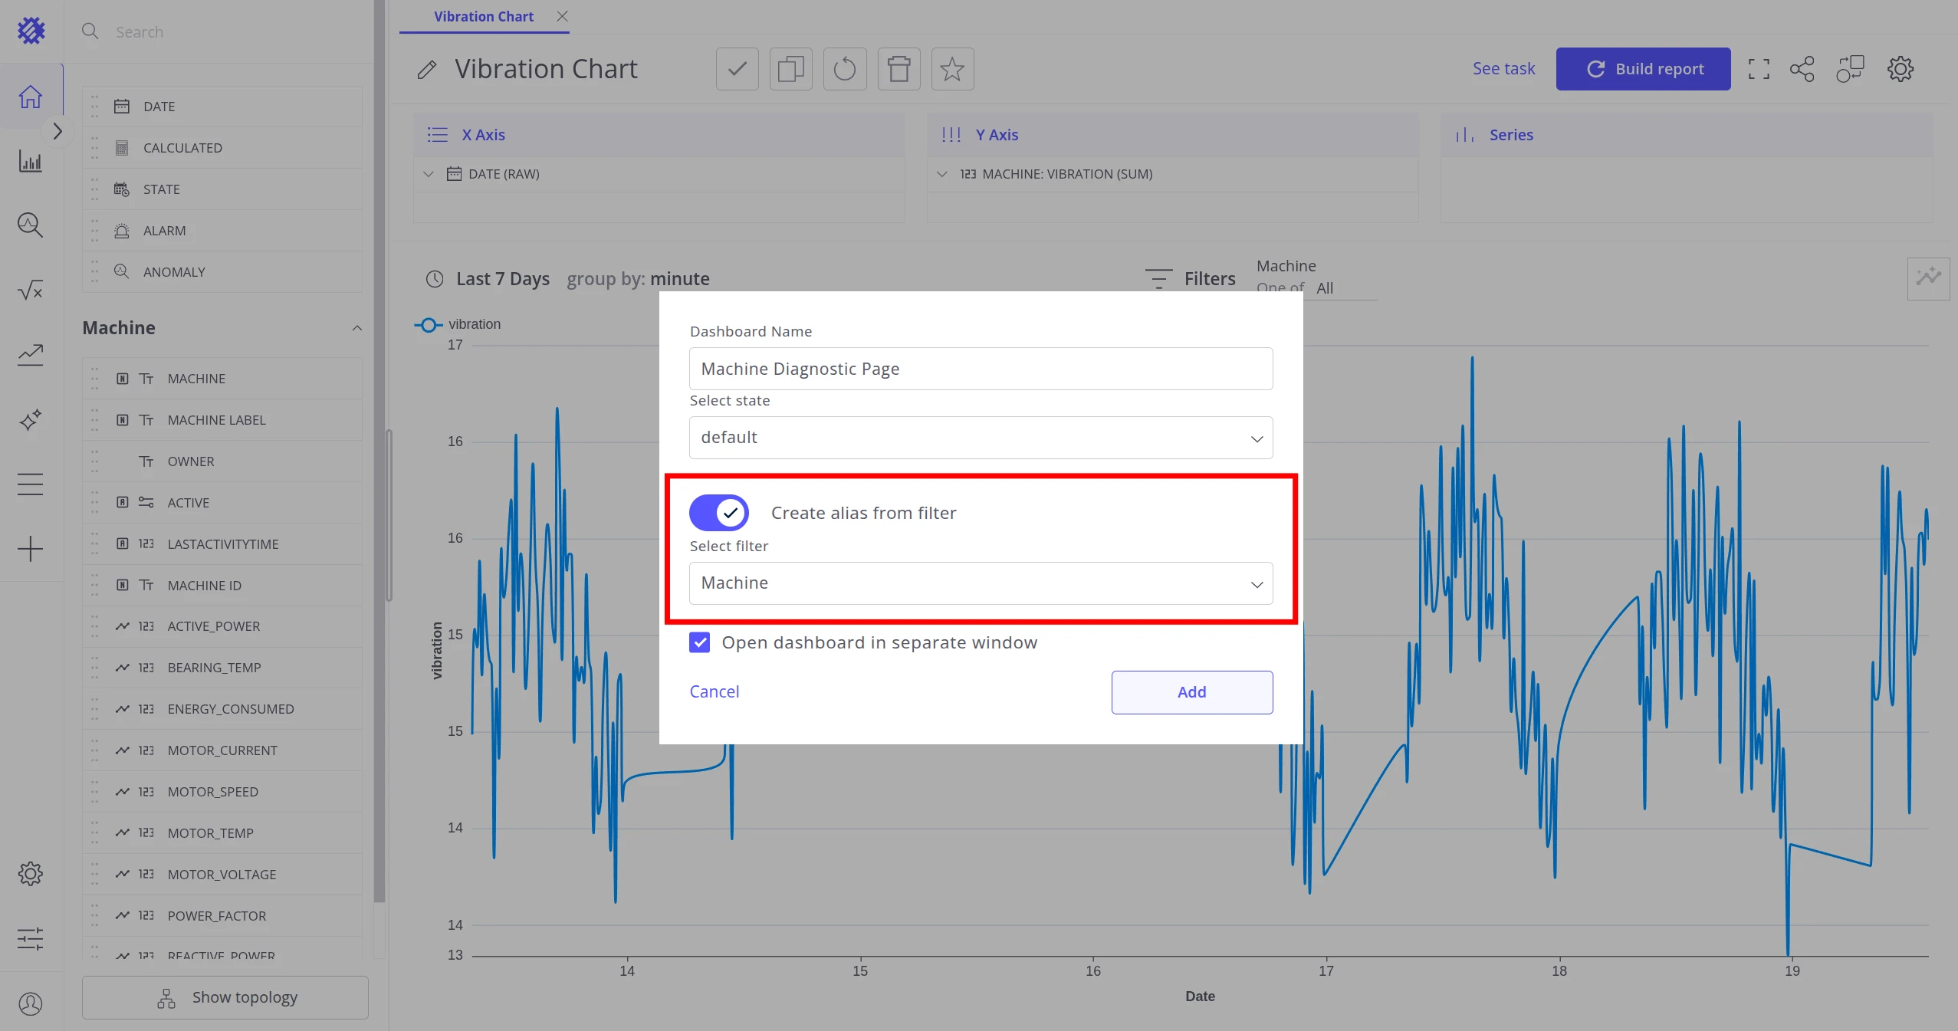1958x1031 pixels.
Task: Expand the DATE (RAW) X axis item
Action: (x=429, y=174)
